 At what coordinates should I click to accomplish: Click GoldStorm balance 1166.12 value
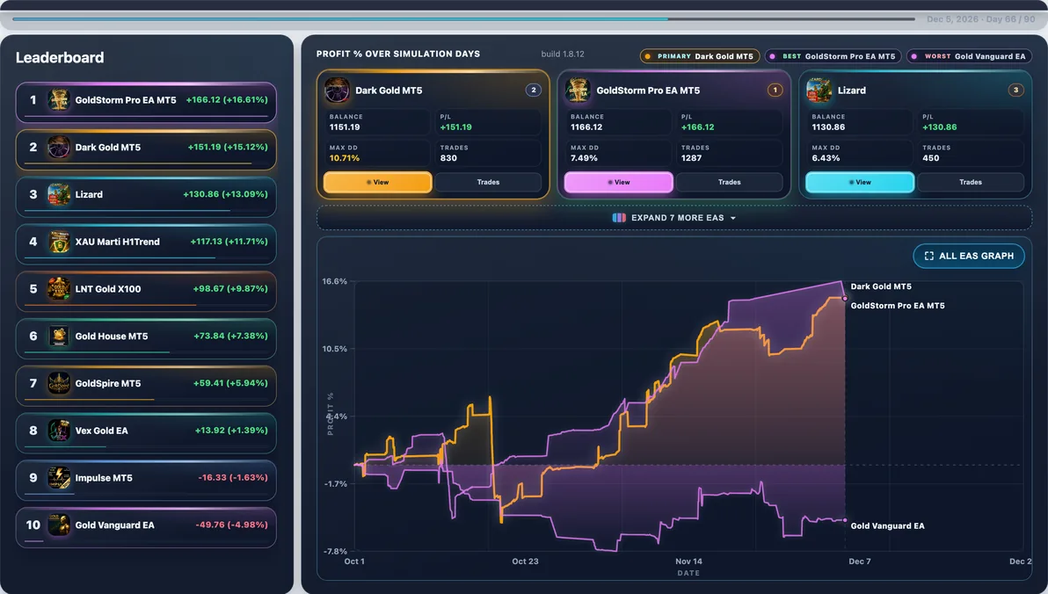click(586, 127)
